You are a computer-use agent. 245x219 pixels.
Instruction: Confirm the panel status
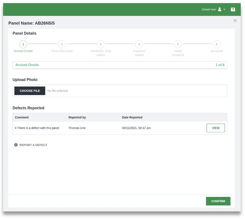[218, 201]
